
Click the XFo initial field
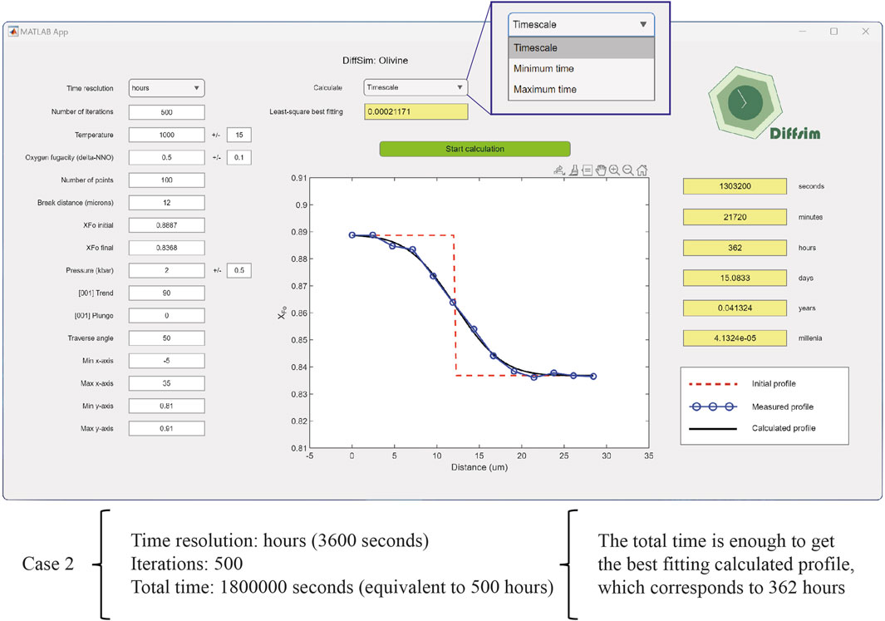[x=166, y=225]
